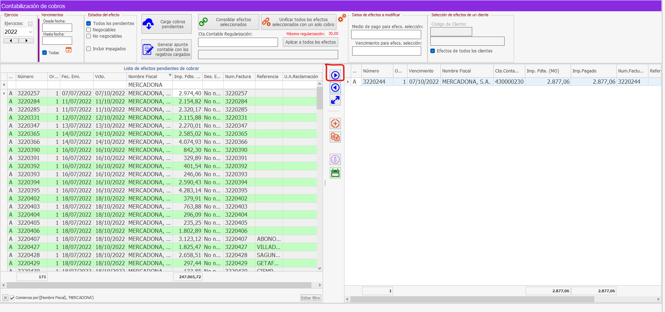The width and height of the screenshot is (665, 312).
Task: Uncheck Efectos de todos los clientes
Action: [433, 51]
